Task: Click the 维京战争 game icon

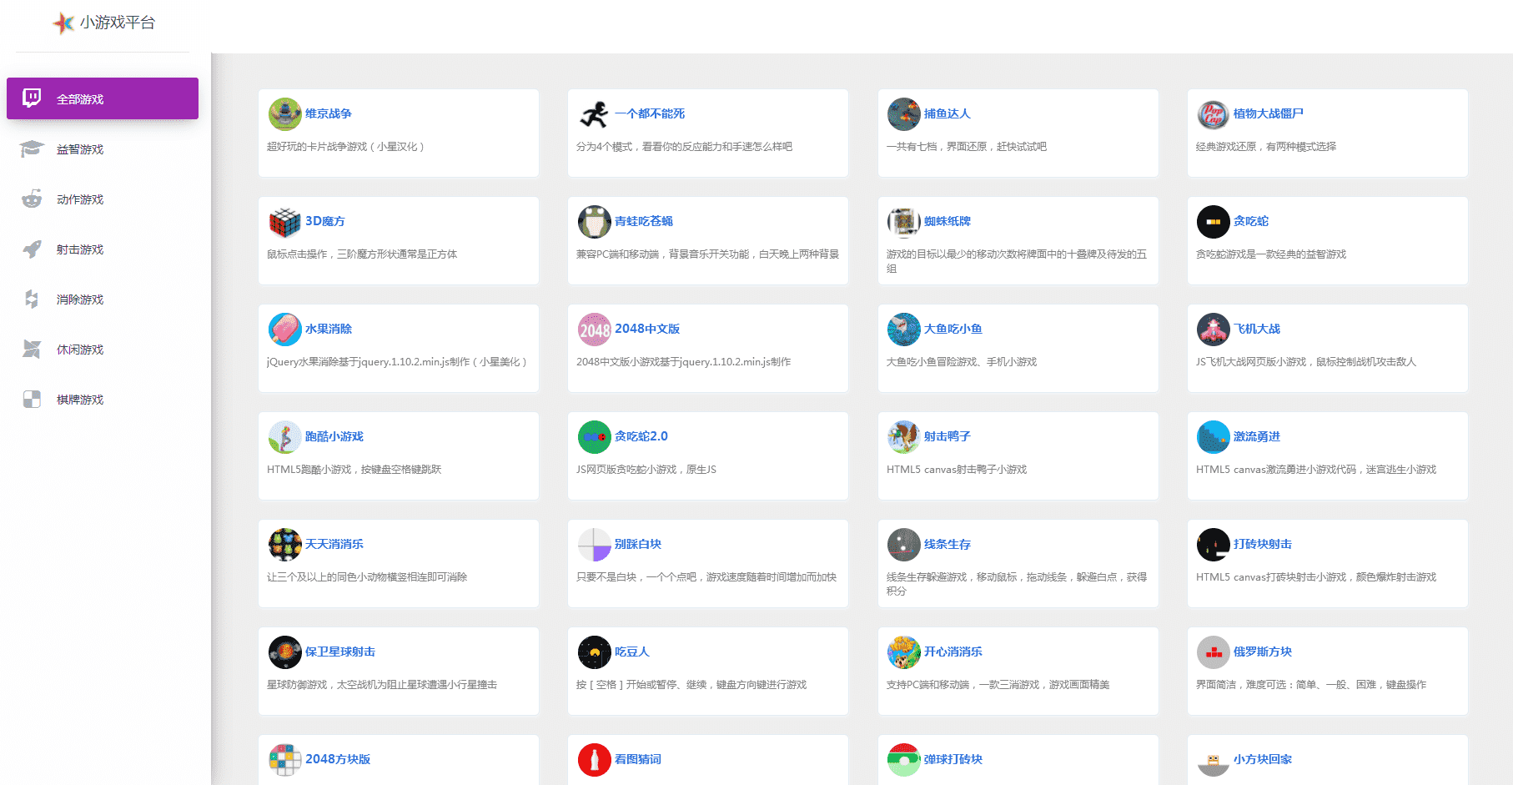Action: [x=285, y=114]
